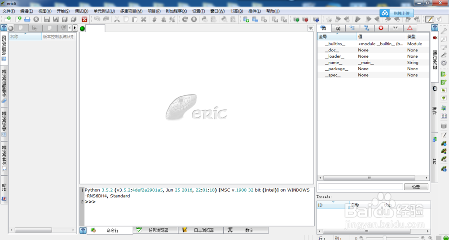Click the blue up-arrow VCS commit icon

click(316, 19)
